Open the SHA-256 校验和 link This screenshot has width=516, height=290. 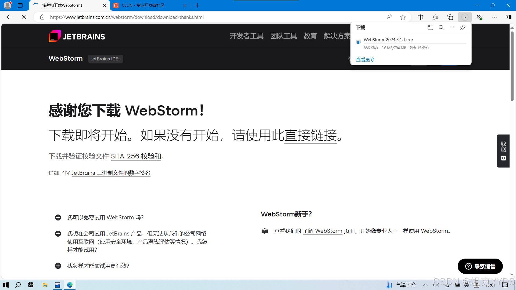click(x=136, y=156)
